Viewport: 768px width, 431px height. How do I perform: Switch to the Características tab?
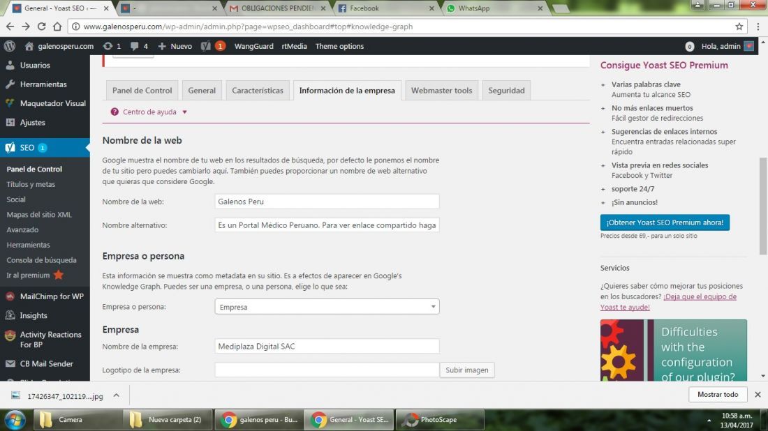coord(258,91)
